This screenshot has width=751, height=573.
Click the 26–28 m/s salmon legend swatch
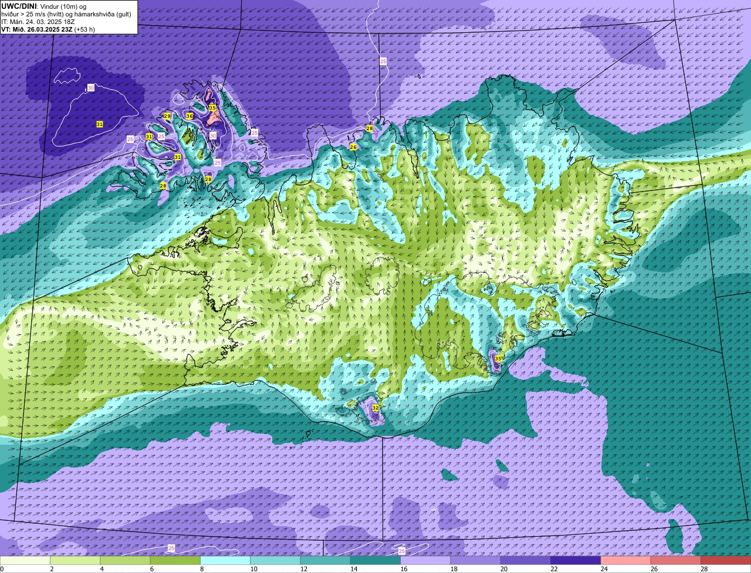(x=676, y=561)
